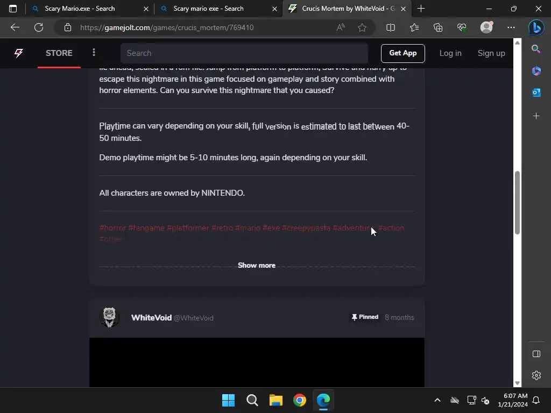Open Browser essentials heart icon
This screenshot has width=551, height=413.
pos(462,27)
